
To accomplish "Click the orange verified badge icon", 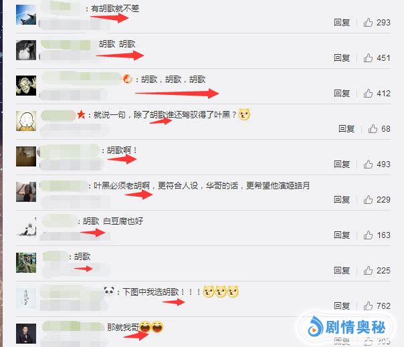I will pyautogui.click(x=128, y=79).
